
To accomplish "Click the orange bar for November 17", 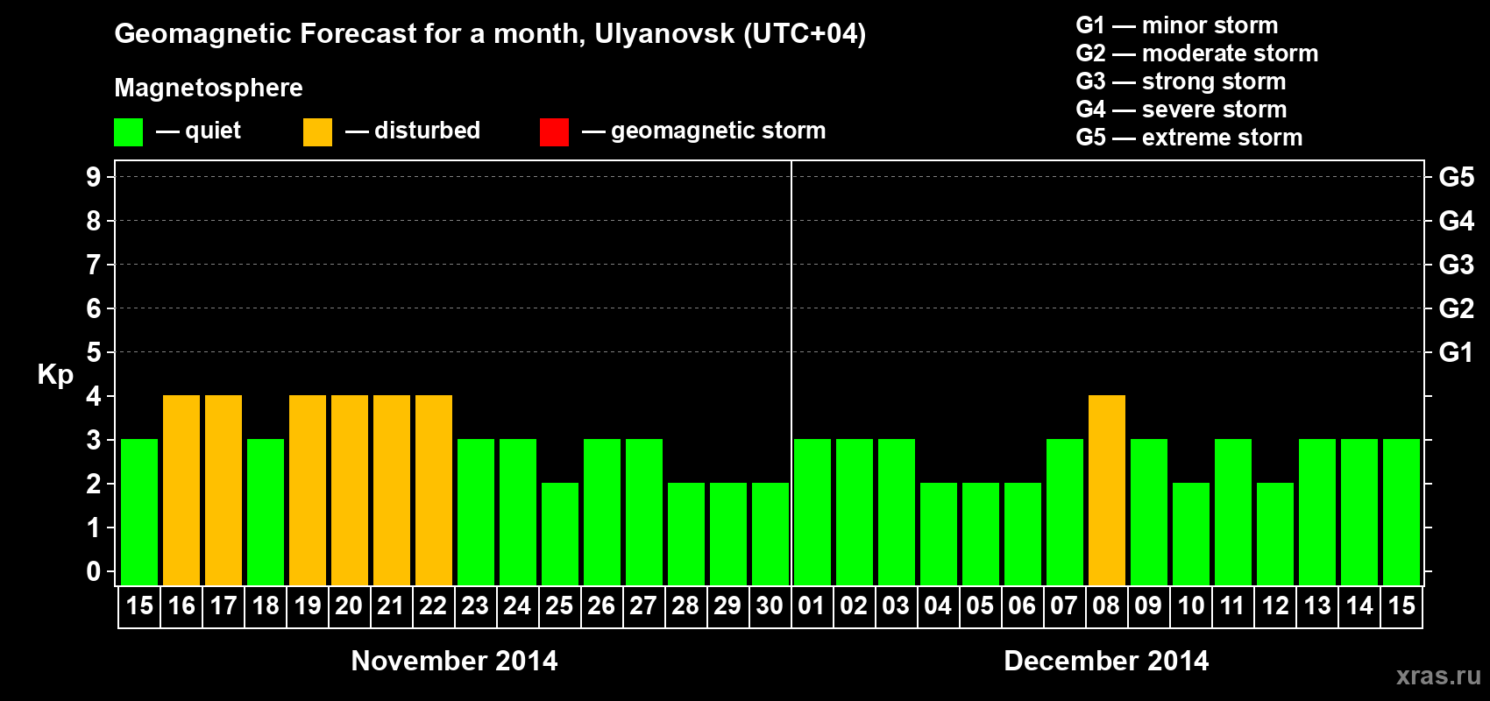I will pos(223,491).
